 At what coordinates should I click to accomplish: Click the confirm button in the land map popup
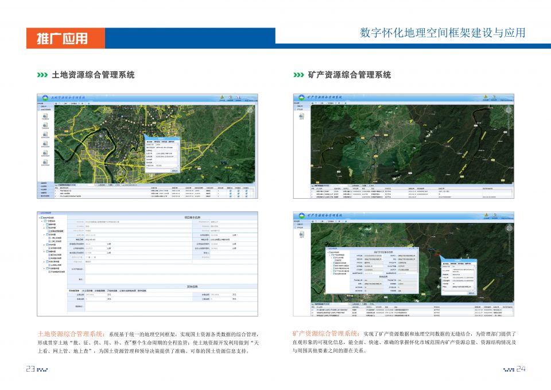tap(175, 171)
